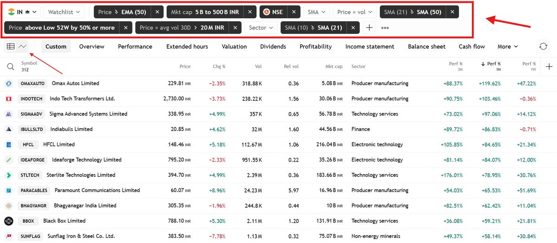Open the IN country market dropdown

click(22, 12)
